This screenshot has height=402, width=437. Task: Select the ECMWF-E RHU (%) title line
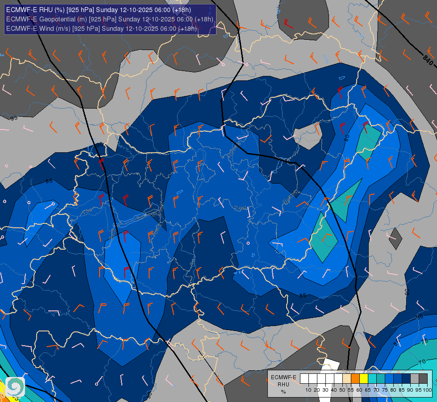pyautogui.click(x=99, y=10)
